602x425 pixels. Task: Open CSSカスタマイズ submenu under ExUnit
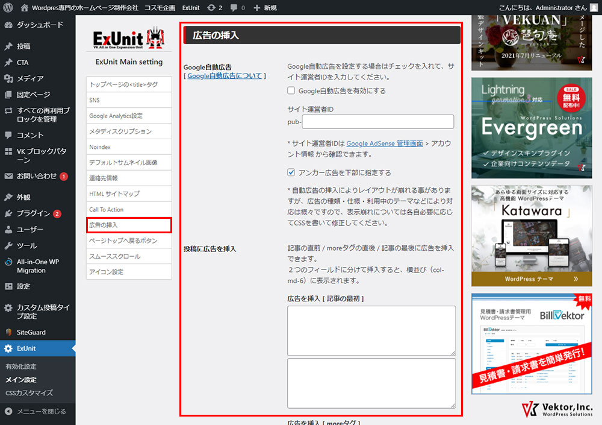pyautogui.click(x=29, y=393)
